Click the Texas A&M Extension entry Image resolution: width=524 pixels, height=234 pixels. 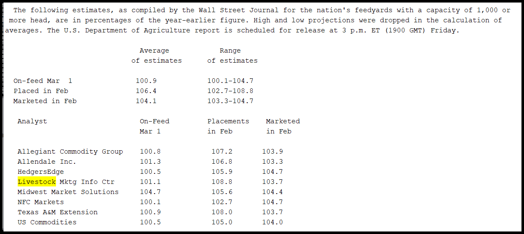click(58, 212)
